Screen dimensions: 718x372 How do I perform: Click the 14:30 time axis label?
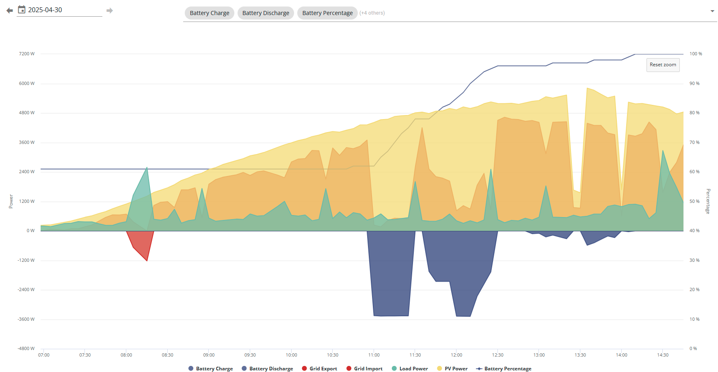point(663,355)
